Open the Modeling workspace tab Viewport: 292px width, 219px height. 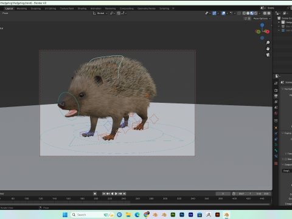[22, 9]
